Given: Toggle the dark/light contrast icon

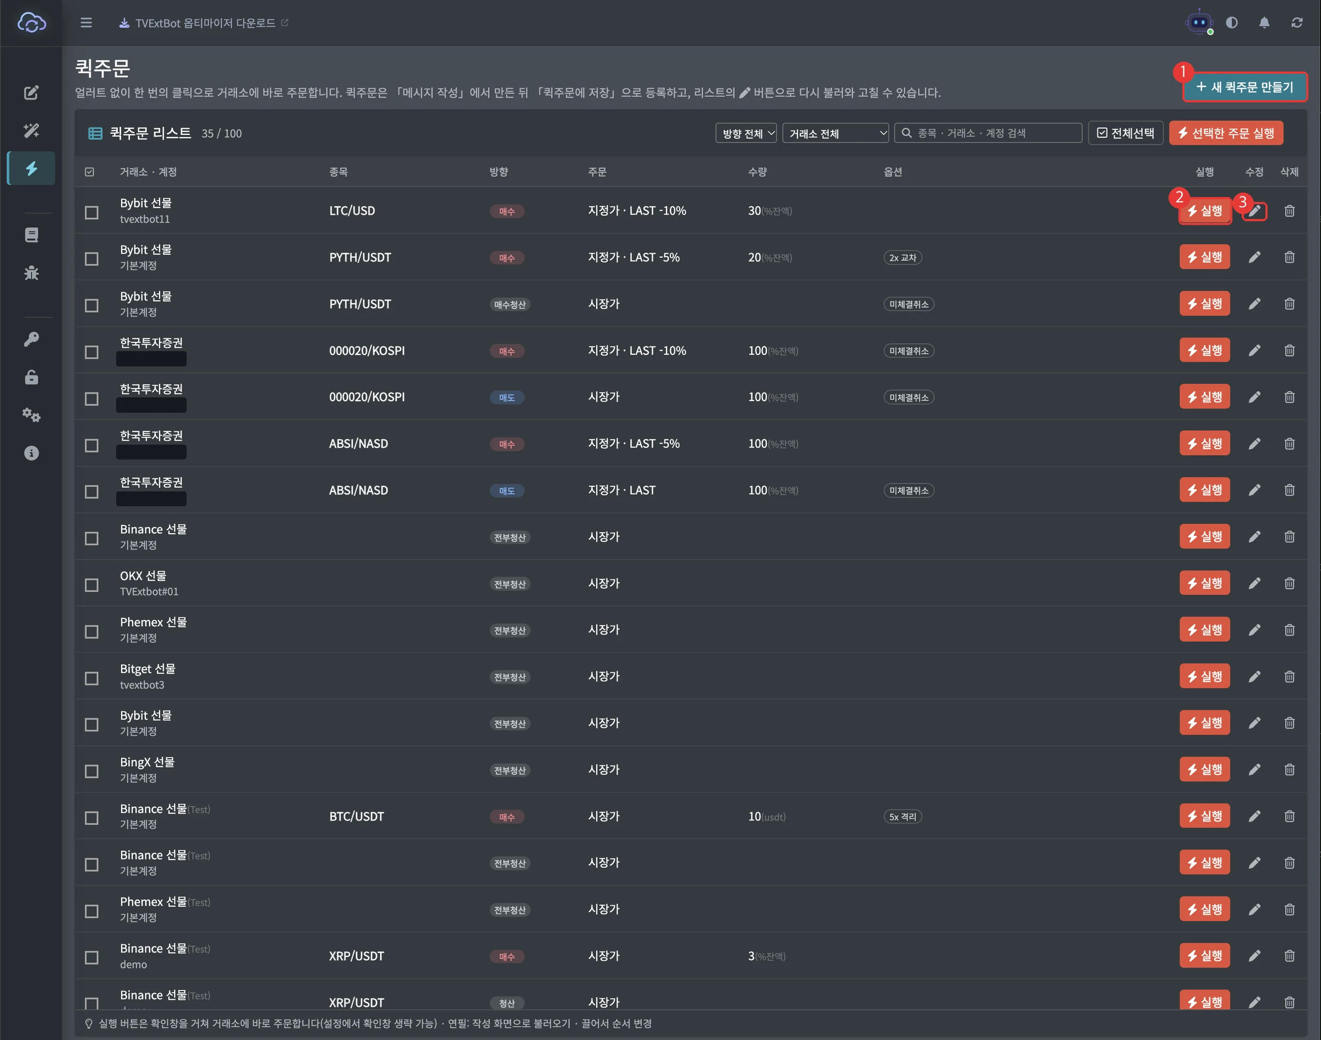Looking at the screenshot, I should (x=1231, y=23).
